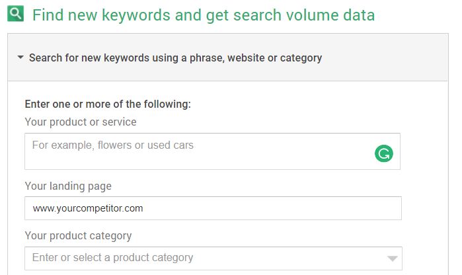Click the words 'search volume data' in title
The image size is (462, 275).
(311, 15)
